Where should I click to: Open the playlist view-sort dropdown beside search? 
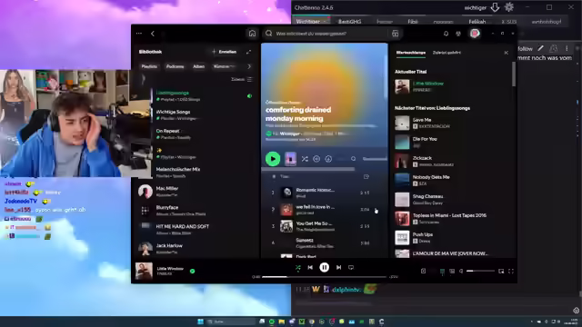pos(375,159)
